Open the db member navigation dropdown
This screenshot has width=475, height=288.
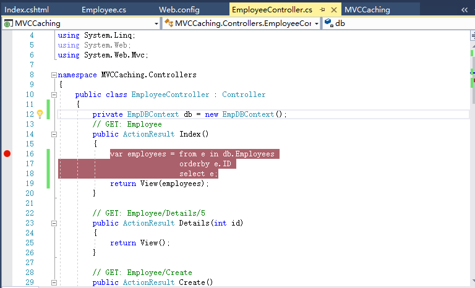396,23
